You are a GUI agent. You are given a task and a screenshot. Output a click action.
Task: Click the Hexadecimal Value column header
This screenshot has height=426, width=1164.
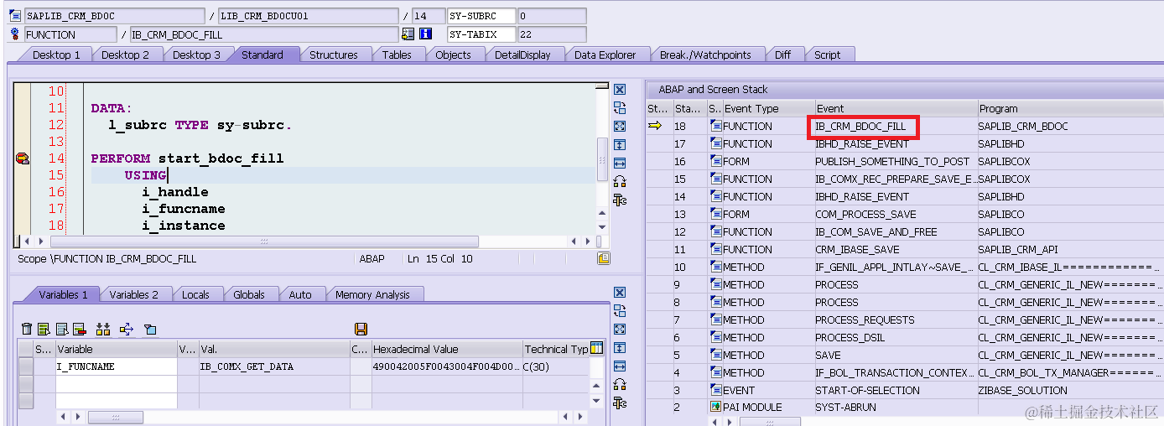click(446, 349)
